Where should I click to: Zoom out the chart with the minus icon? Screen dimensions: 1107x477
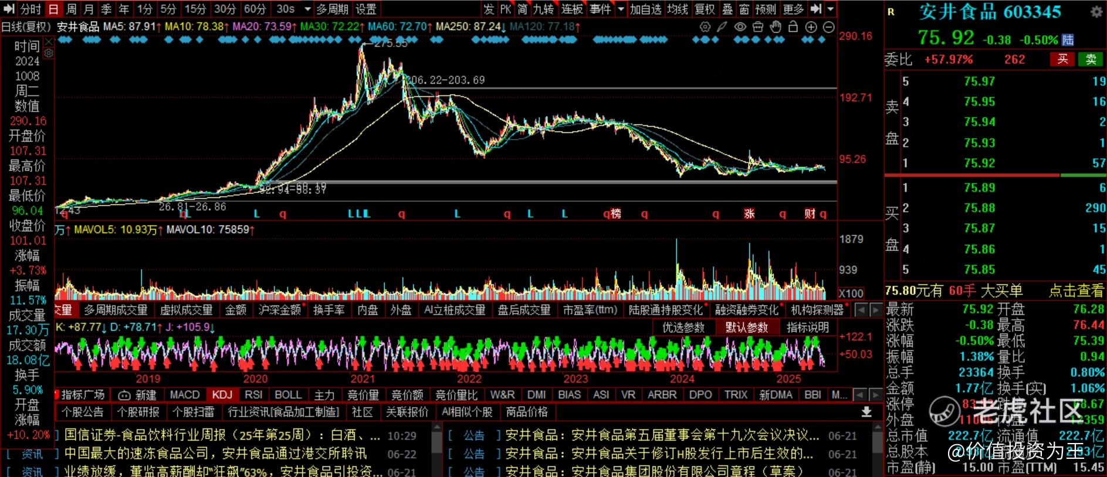pos(828,27)
